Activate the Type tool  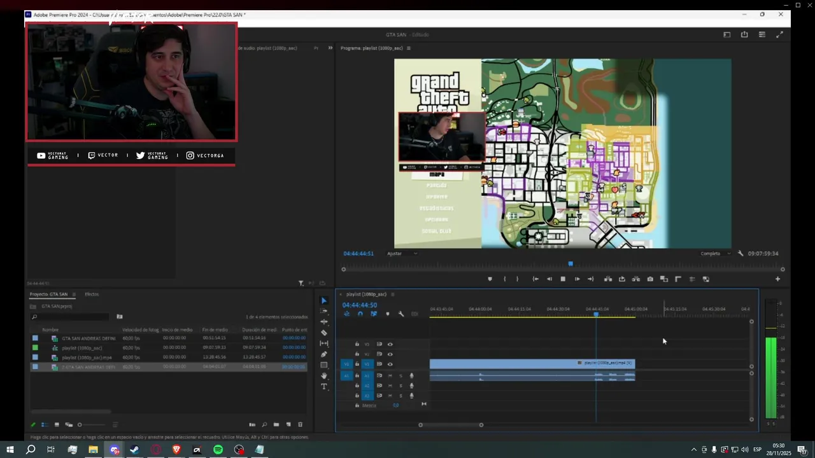point(323,387)
